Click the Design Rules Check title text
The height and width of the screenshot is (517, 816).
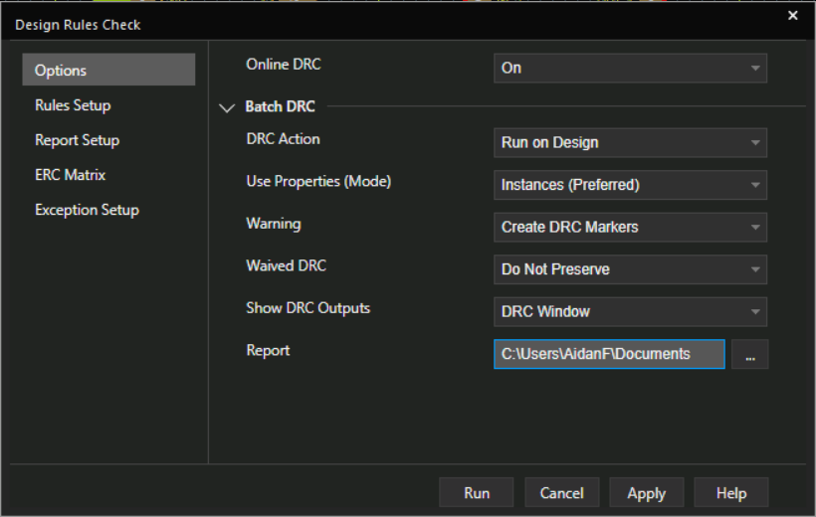[78, 25]
